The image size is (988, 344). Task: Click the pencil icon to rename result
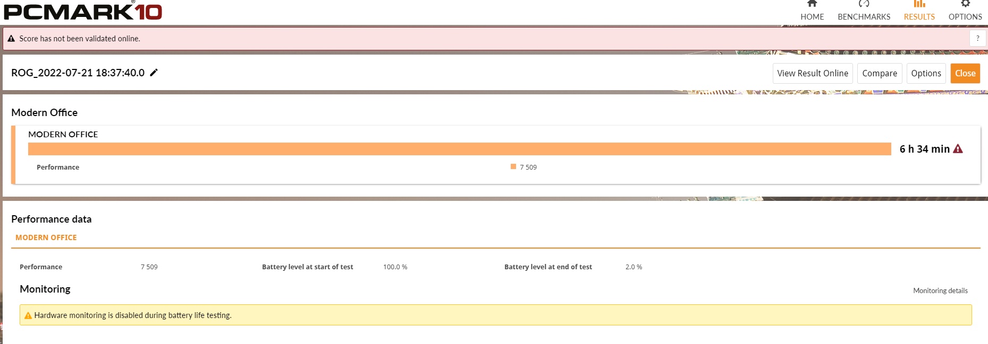click(x=154, y=73)
